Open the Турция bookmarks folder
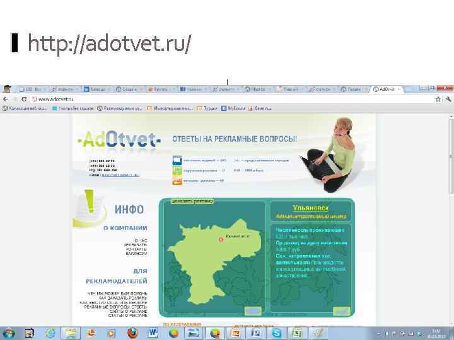 click(x=207, y=108)
